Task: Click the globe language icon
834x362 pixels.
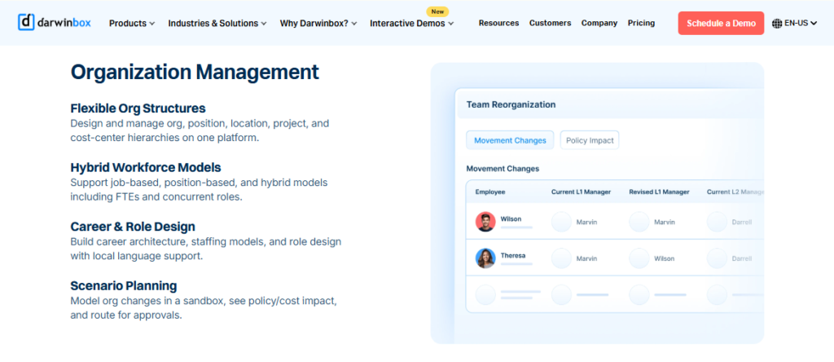Action: pos(776,24)
